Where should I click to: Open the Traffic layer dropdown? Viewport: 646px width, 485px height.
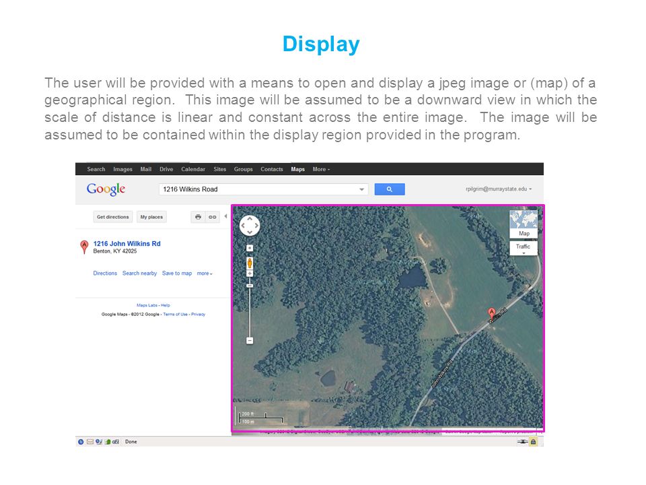[524, 249]
